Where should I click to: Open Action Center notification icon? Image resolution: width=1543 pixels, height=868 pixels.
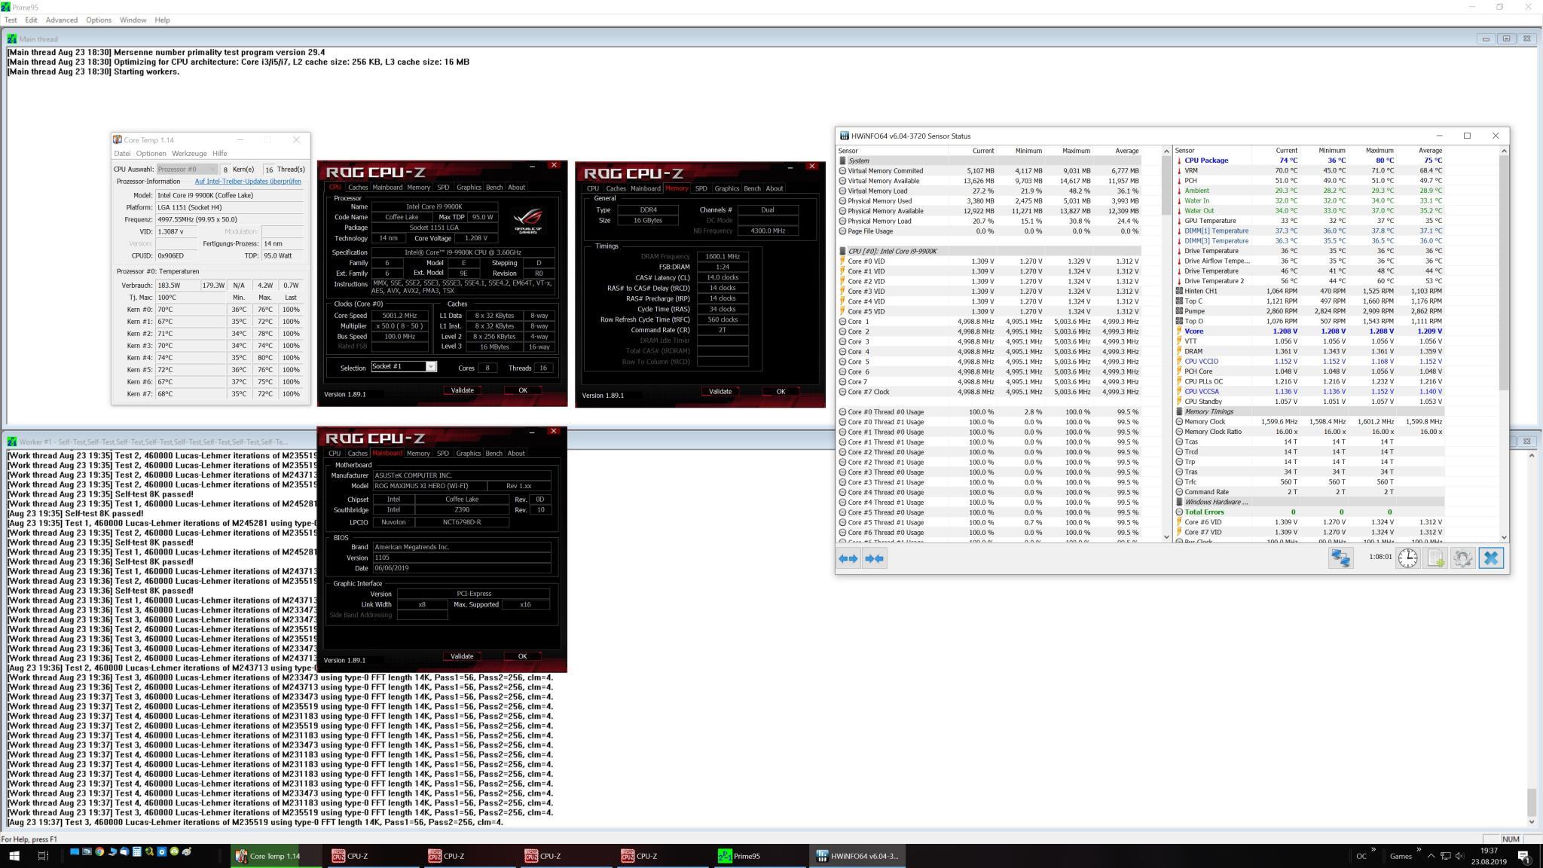[x=1523, y=856]
